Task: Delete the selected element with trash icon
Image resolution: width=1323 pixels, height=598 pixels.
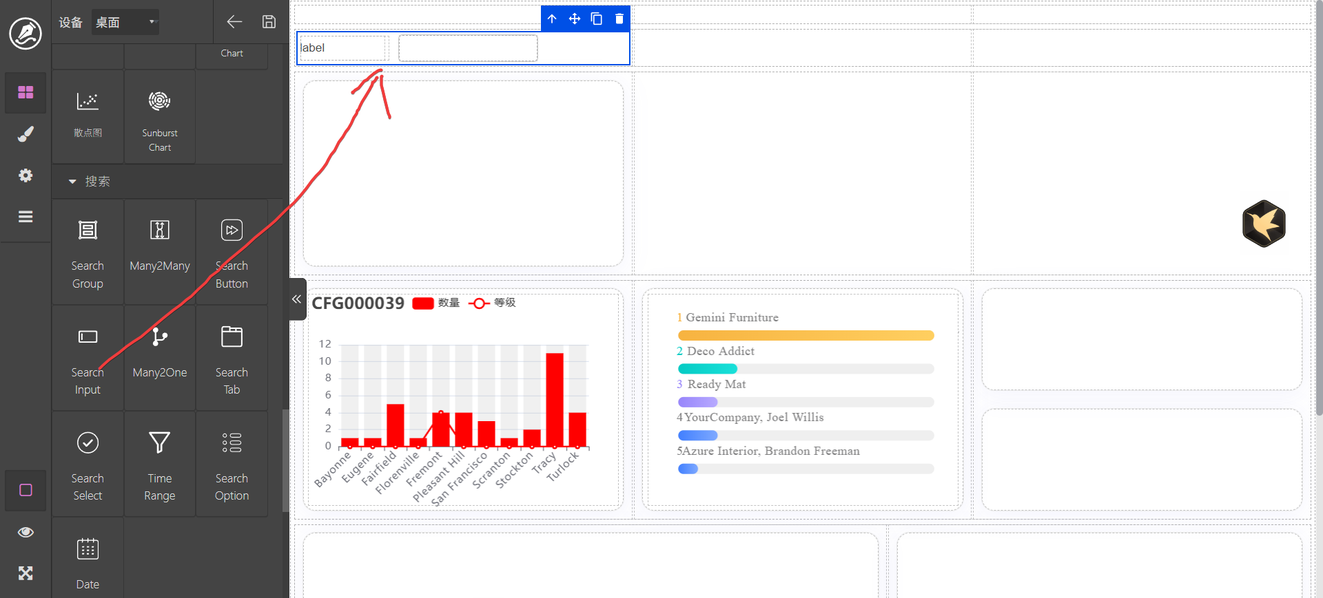Action: click(x=619, y=19)
